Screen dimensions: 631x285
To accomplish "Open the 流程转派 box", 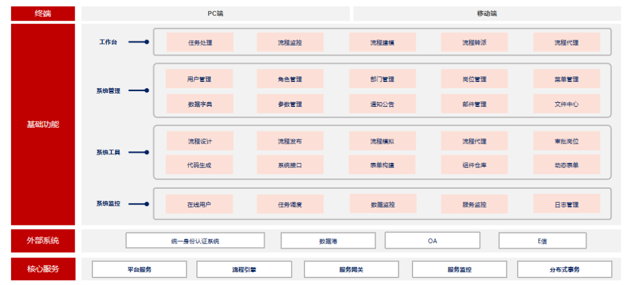I will [474, 42].
